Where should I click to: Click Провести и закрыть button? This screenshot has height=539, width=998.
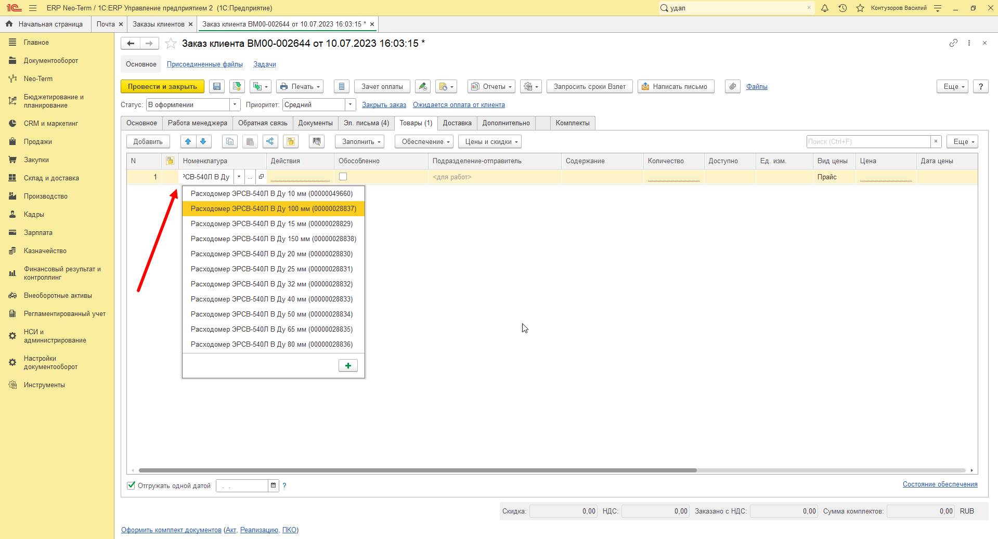coord(162,87)
